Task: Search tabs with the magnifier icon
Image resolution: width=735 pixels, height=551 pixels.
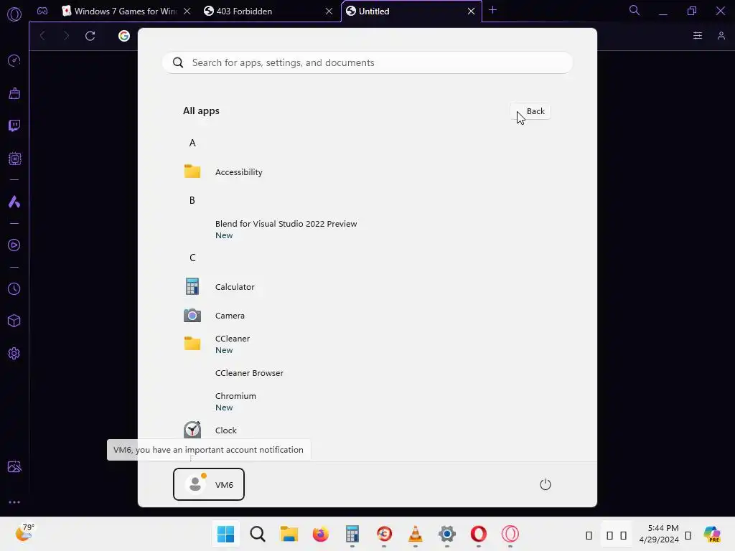Action: coord(635,10)
